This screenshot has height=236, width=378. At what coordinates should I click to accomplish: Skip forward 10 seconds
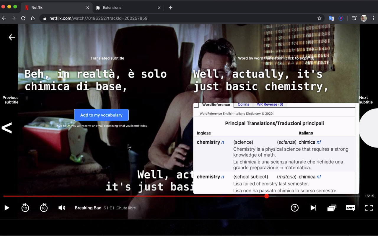(44, 208)
